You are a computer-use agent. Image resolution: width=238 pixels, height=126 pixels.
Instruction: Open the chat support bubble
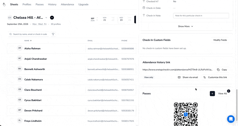pos(231,119)
